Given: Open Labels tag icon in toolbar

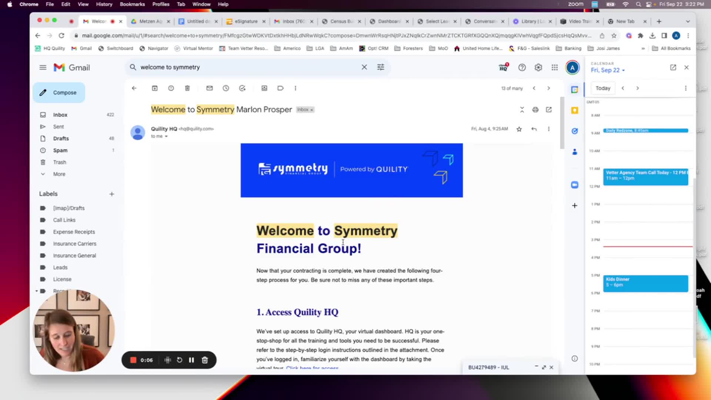Looking at the screenshot, I should [x=281, y=88].
